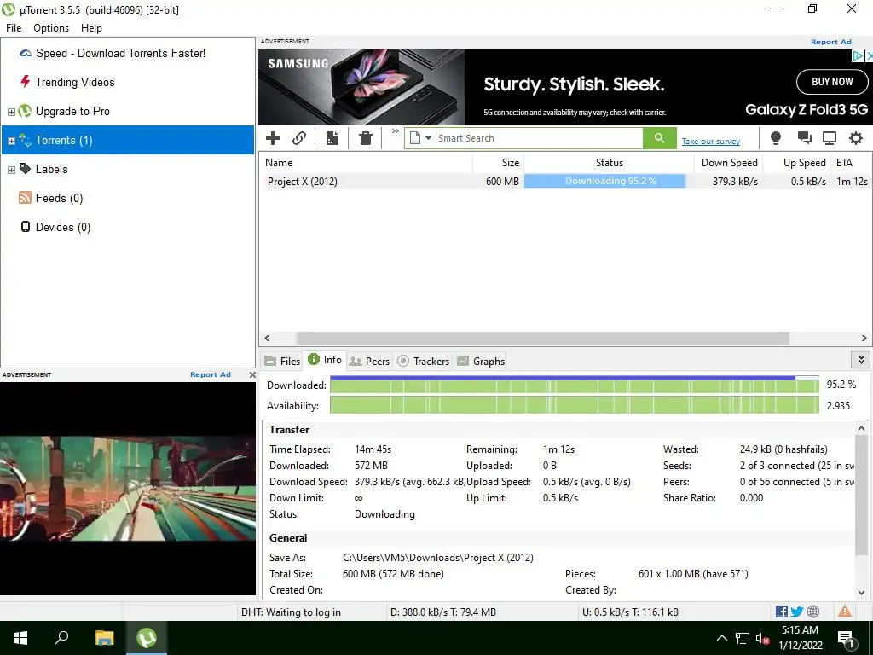Click the Speed gauge icon in sidebar
873x655 pixels.
pyautogui.click(x=25, y=54)
